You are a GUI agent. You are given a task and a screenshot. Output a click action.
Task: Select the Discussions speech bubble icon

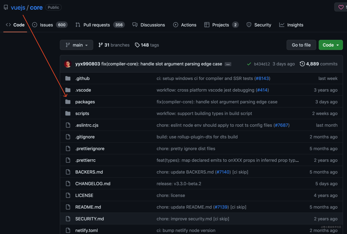(x=135, y=25)
